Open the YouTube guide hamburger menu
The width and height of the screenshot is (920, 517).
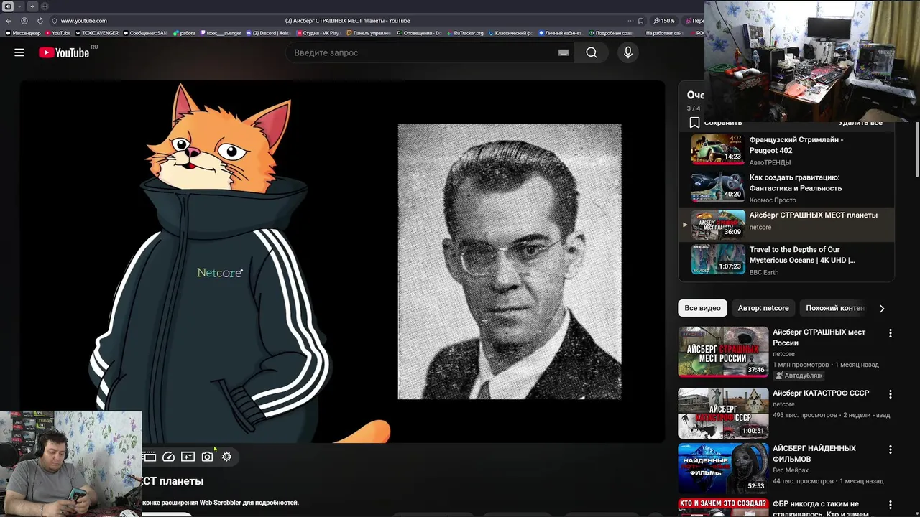coord(19,52)
